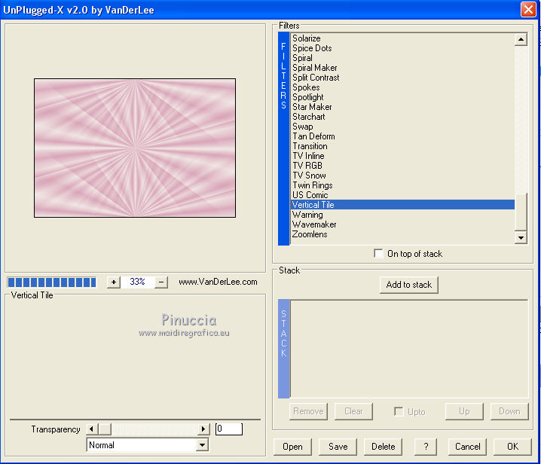Select the US Comic filter
Image resolution: width=541 pixels, height=464 pixels.
tap(402, 195)
